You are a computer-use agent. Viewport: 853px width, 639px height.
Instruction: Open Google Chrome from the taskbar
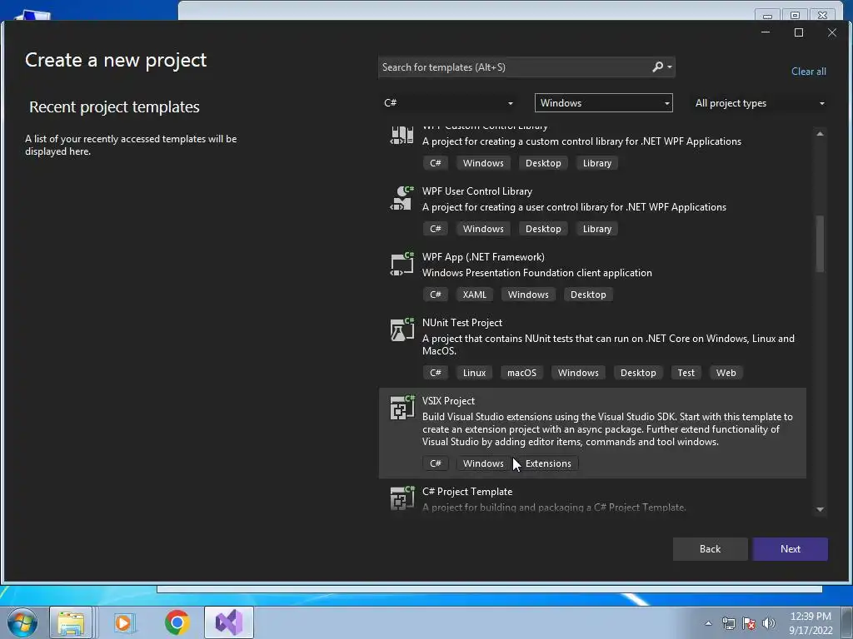177,622
